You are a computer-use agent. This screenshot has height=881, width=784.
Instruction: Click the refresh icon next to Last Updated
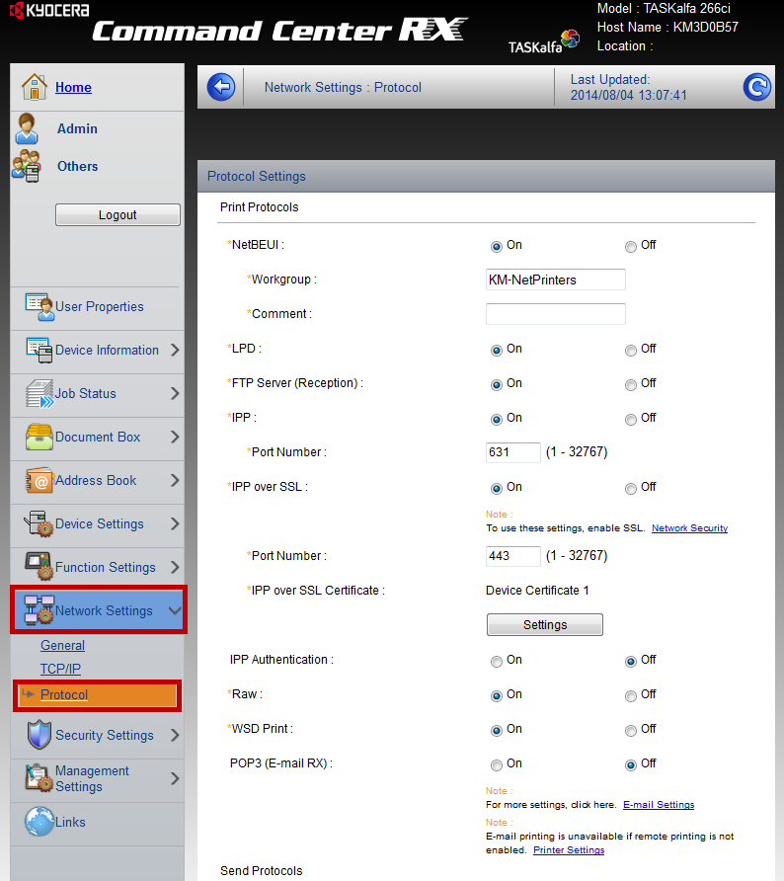[x=756, y=87]
